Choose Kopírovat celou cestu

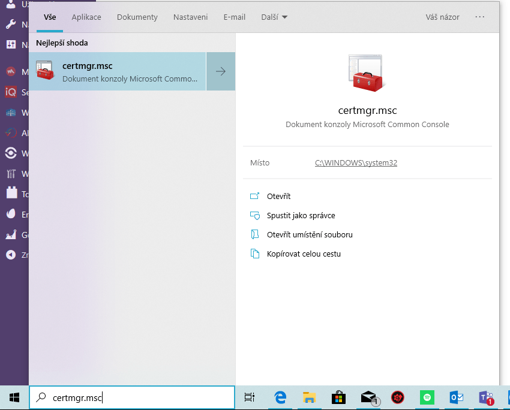click(x=304, y=254)
